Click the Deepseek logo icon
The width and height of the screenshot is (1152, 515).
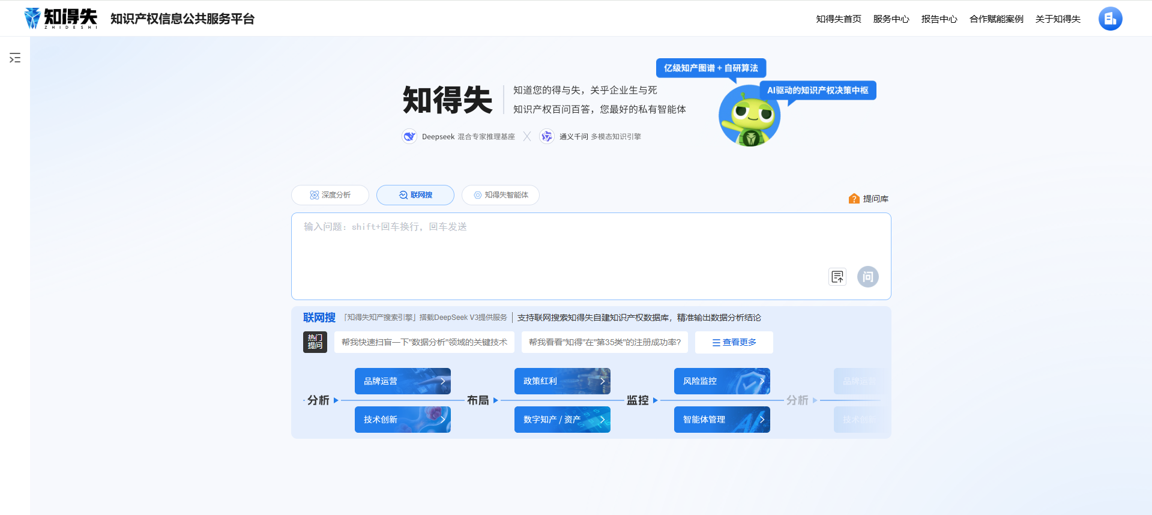[x=409, y=136]
